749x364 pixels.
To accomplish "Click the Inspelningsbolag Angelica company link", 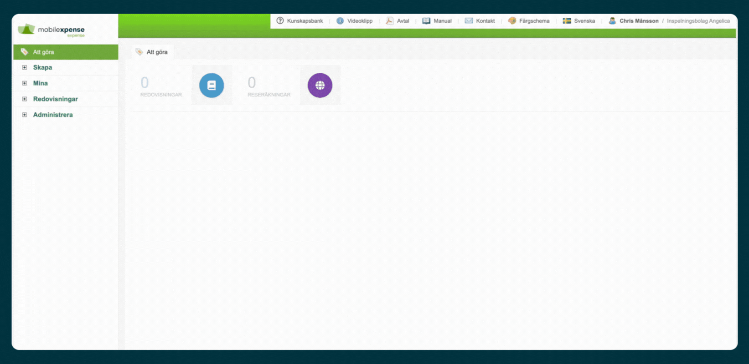I will [698, 21].
